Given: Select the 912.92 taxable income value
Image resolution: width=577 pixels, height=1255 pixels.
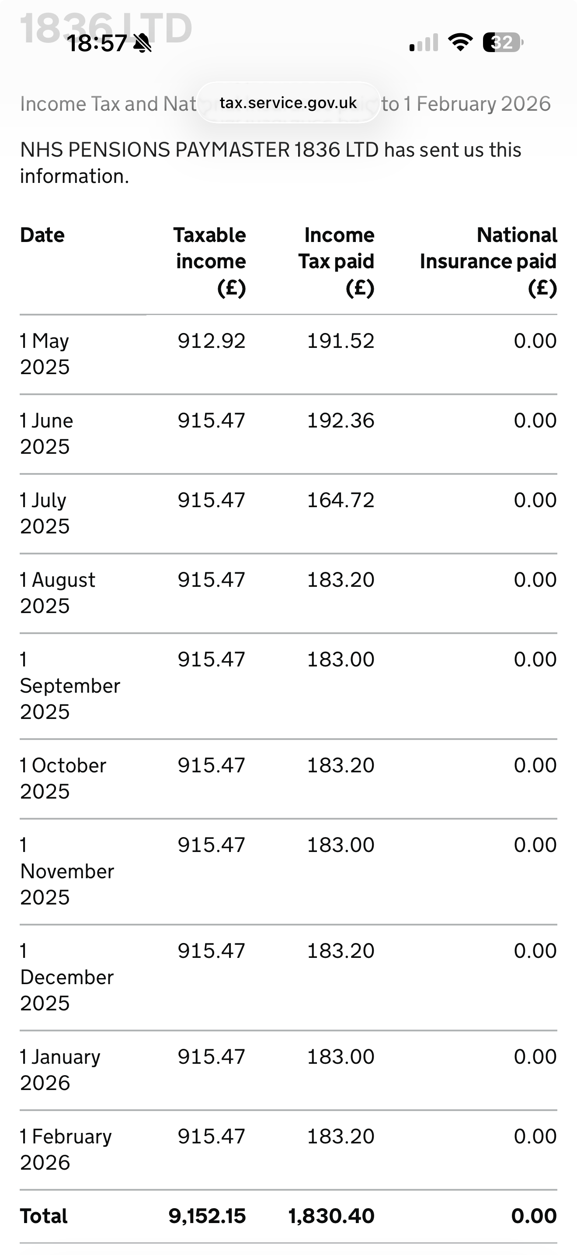Looking at the screenshot, I should (x=212, y=340).
